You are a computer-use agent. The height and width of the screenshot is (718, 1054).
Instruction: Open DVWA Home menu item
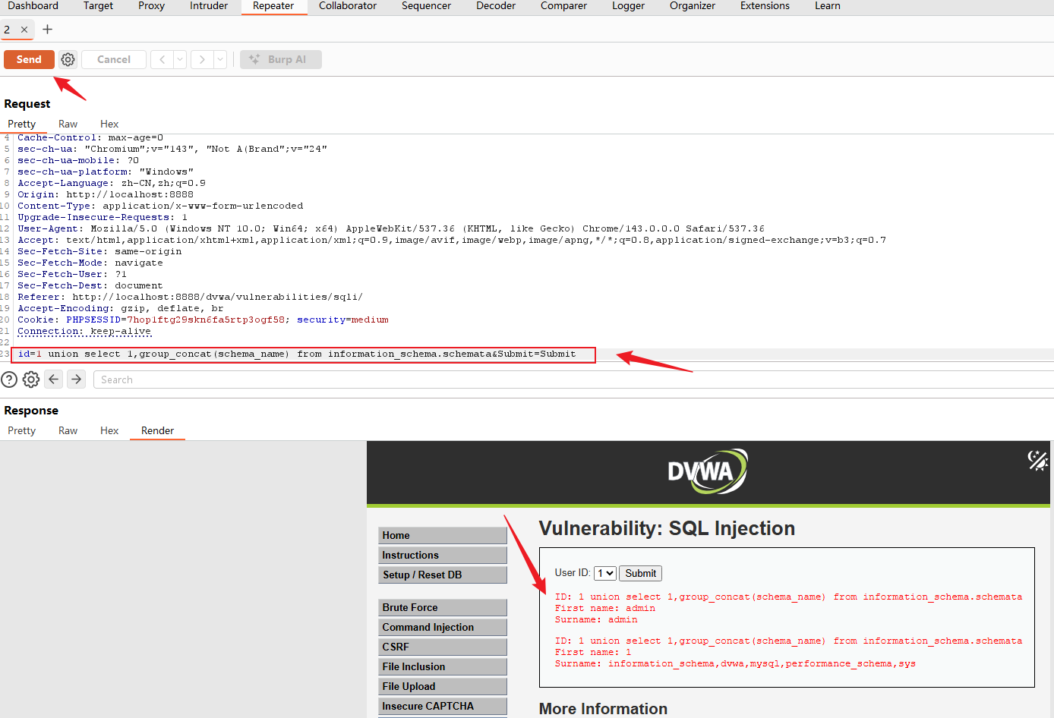(443, 535)
